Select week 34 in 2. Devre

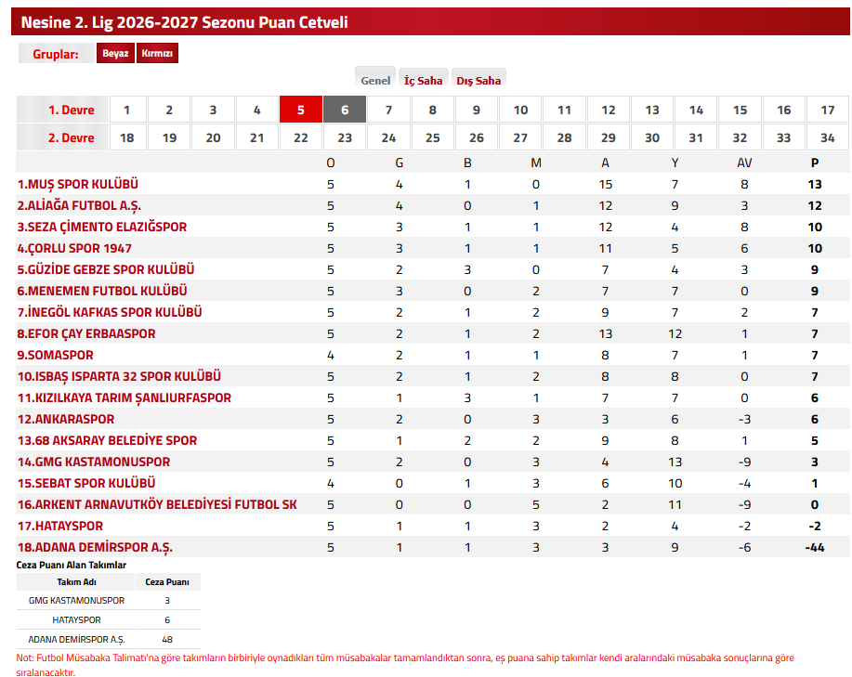(828, 137)
